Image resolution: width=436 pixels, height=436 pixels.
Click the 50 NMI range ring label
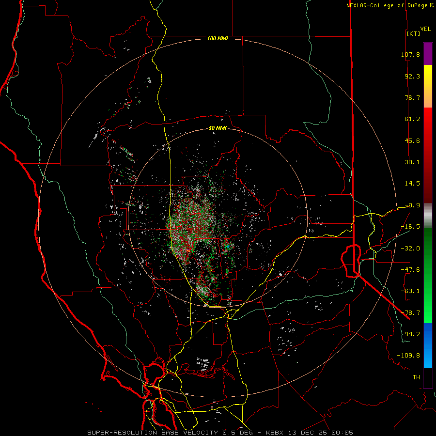(x=218, y=128)
